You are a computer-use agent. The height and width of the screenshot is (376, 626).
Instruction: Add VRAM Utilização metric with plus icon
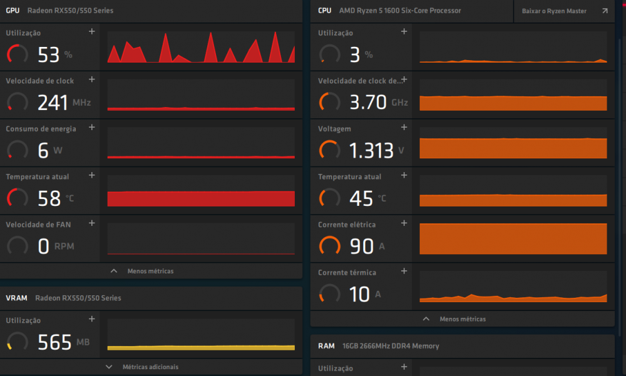click(x=92, y=319)
